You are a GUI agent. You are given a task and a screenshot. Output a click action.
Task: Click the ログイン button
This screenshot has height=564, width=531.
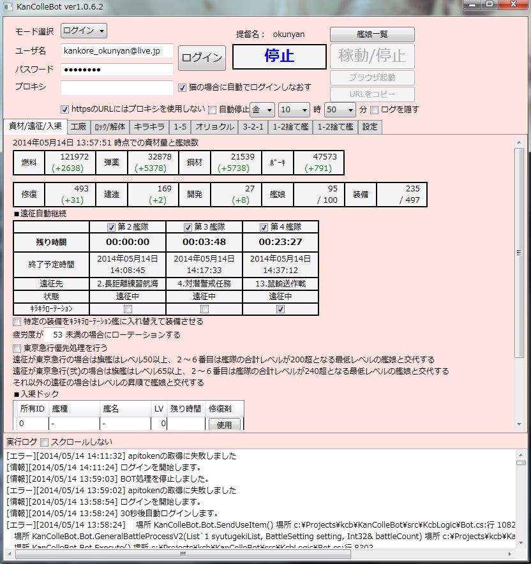point(202,57)
